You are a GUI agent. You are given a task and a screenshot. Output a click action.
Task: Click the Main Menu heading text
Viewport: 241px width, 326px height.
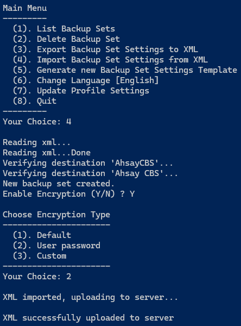click(x=25, y=8)
